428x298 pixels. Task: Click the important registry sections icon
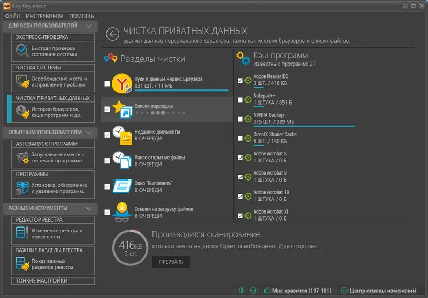(22, 264)
